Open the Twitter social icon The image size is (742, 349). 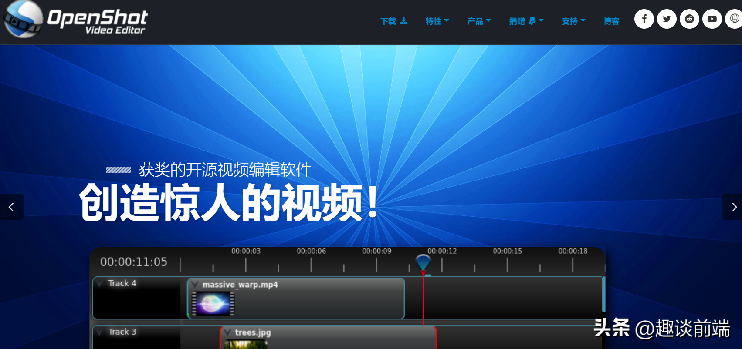click(x=667, y=19)
